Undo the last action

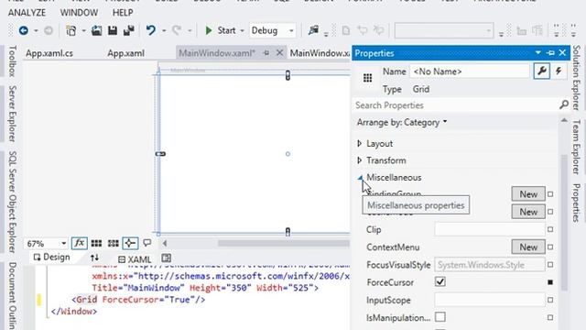[x=150, y=30]
